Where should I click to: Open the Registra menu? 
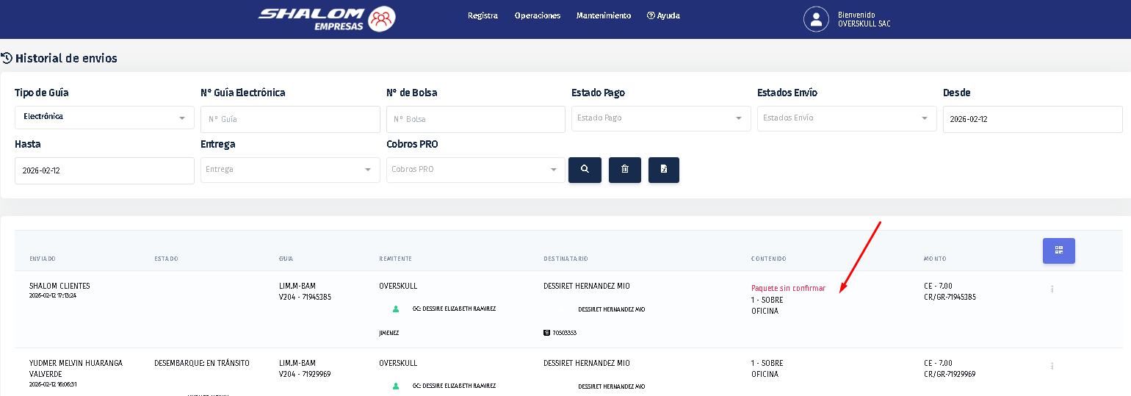pos(483,15)
